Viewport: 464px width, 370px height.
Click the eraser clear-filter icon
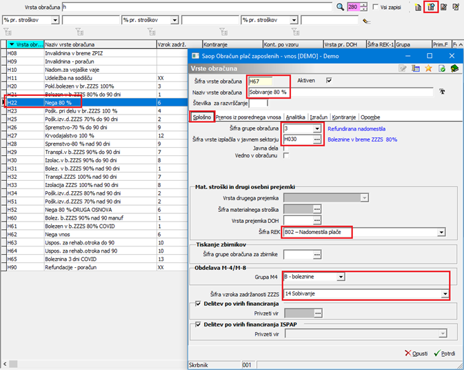(x=366, y=21)
